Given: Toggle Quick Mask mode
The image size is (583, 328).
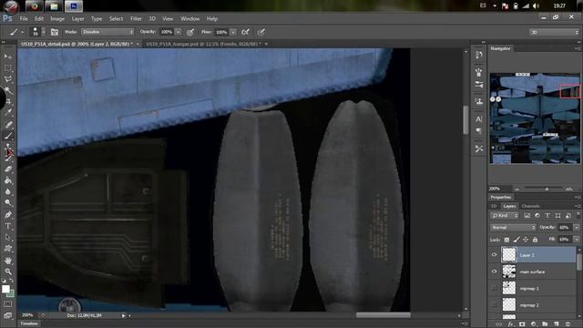Looking at the screenshot, I should click(8, 304).
